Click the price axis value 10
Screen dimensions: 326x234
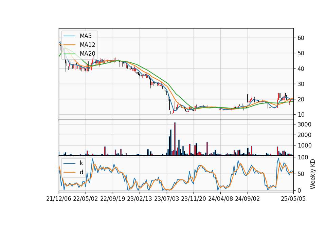[x=301, y=115]
